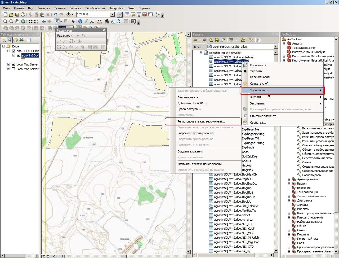This screenshot has width=339, height=258.
Task: Select the Zoom Out tool
Action: tap(11, 21)
